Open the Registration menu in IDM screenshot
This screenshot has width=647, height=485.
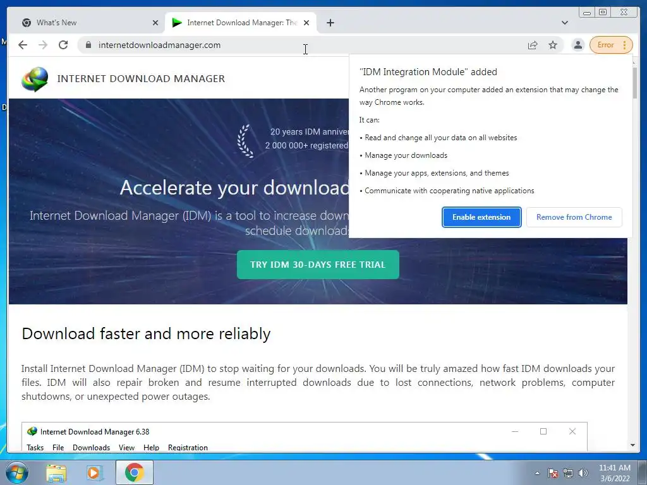(188, 448)
